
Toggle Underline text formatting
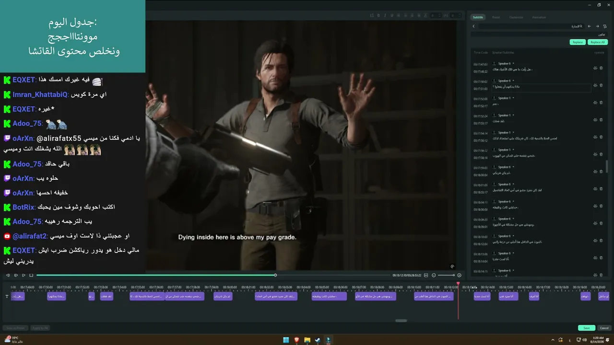[x=392, y=15]
